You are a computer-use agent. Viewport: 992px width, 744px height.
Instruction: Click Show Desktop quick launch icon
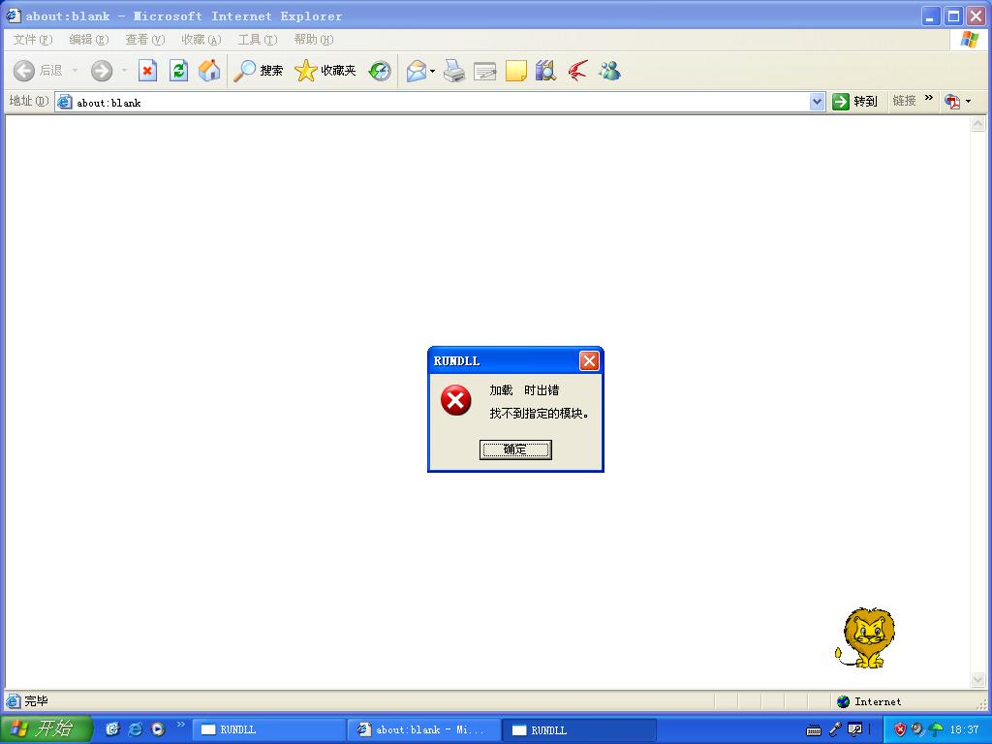[x=112, y=729]
